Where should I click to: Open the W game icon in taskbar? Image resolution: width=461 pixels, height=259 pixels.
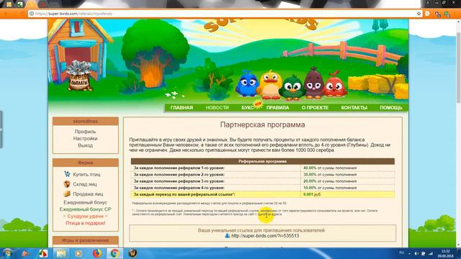133,253
